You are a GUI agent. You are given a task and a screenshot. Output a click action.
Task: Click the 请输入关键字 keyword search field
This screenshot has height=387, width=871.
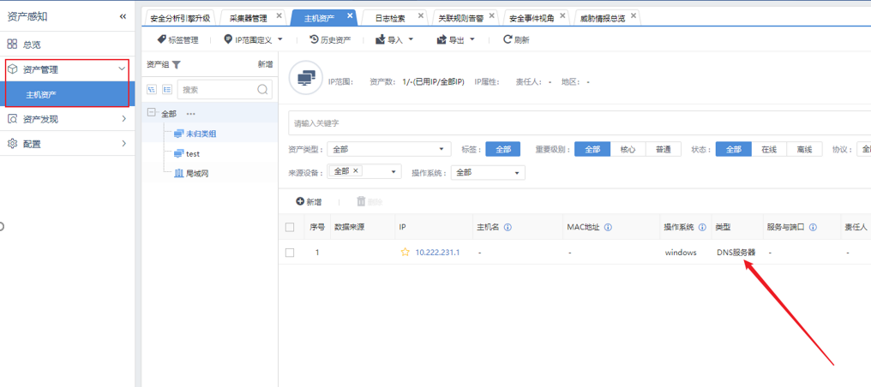[x=574, y=123]
